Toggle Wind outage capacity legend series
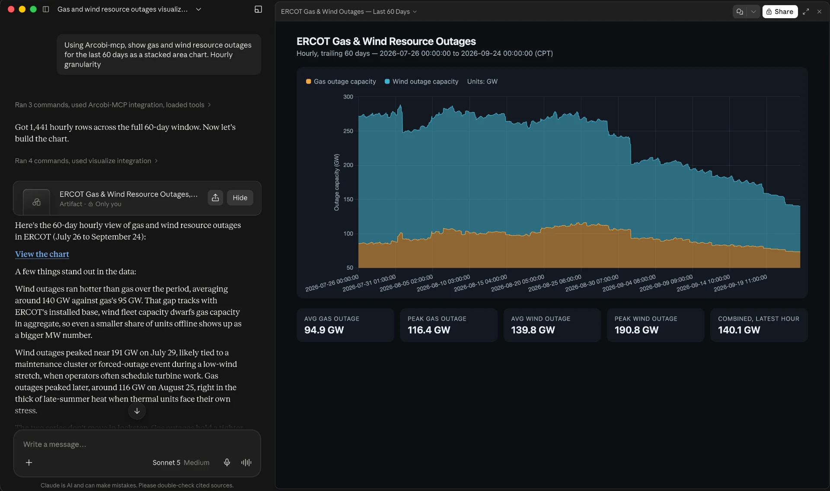 421,81
